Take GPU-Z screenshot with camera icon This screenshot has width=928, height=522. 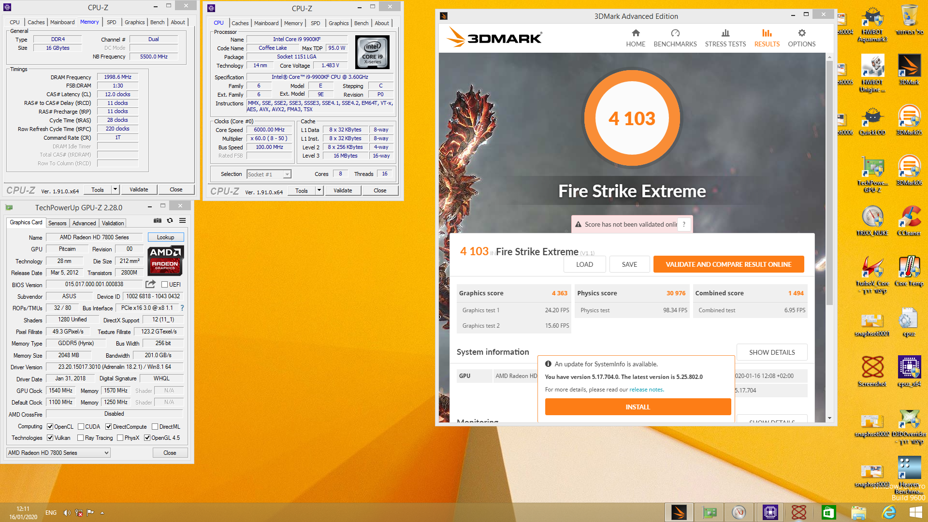(158, 220)
